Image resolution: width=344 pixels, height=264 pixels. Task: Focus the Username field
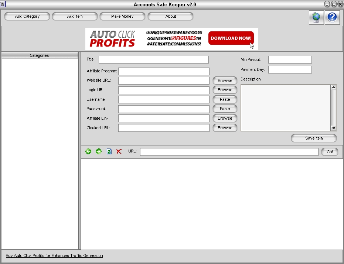coord(164,100)
